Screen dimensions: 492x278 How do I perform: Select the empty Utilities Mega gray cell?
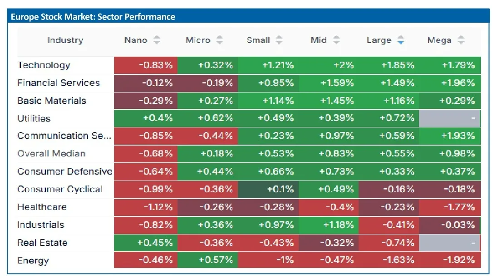tap(449, 118)
